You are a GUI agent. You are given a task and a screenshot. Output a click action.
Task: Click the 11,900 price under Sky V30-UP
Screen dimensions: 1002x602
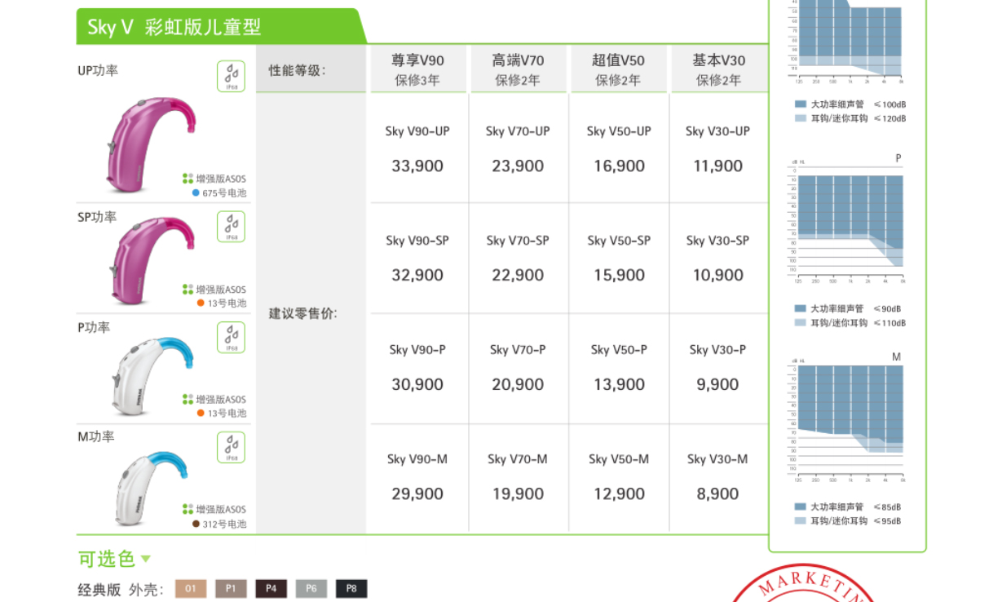coord(718,166)
